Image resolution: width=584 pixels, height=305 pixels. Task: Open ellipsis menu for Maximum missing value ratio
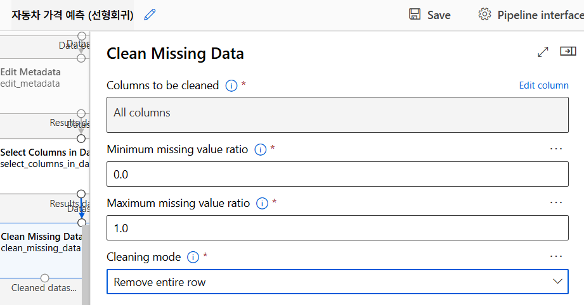[556, 202]
